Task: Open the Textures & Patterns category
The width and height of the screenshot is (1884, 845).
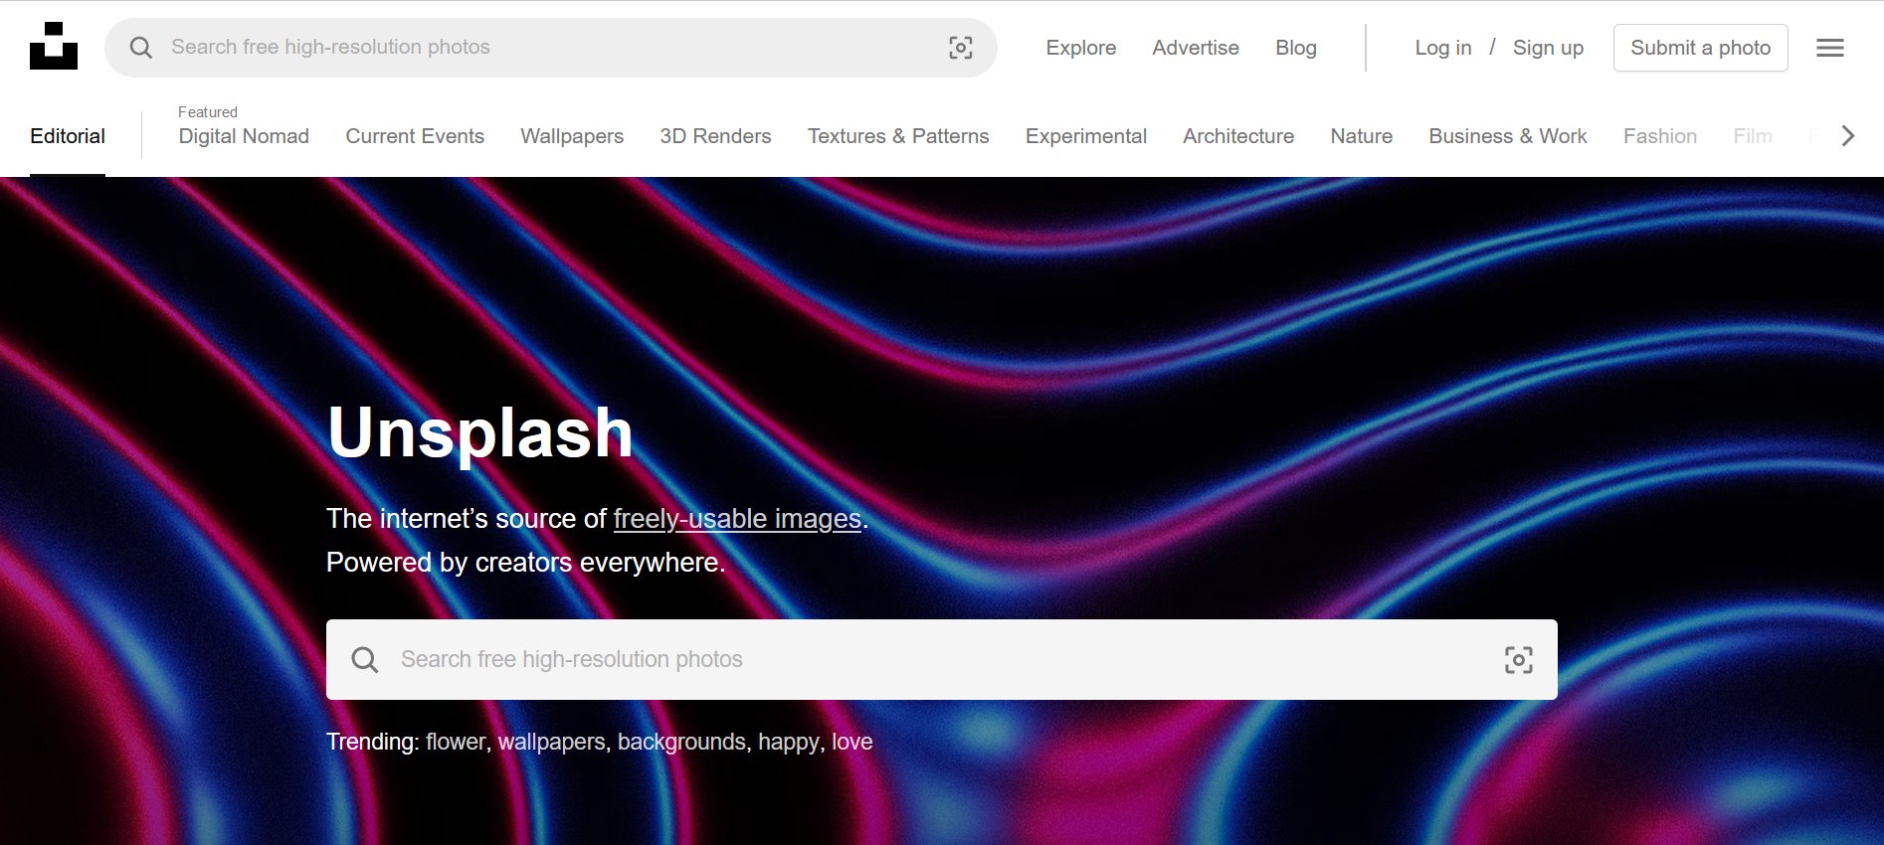Action: (897, 136)
